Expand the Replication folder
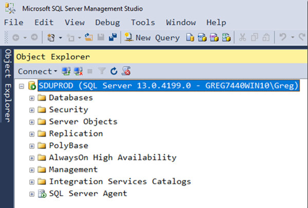 coord(32,134)
